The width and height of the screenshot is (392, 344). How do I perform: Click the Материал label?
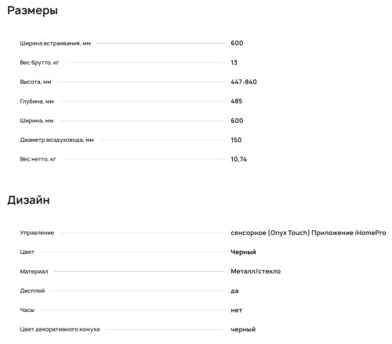click(34, 272)
